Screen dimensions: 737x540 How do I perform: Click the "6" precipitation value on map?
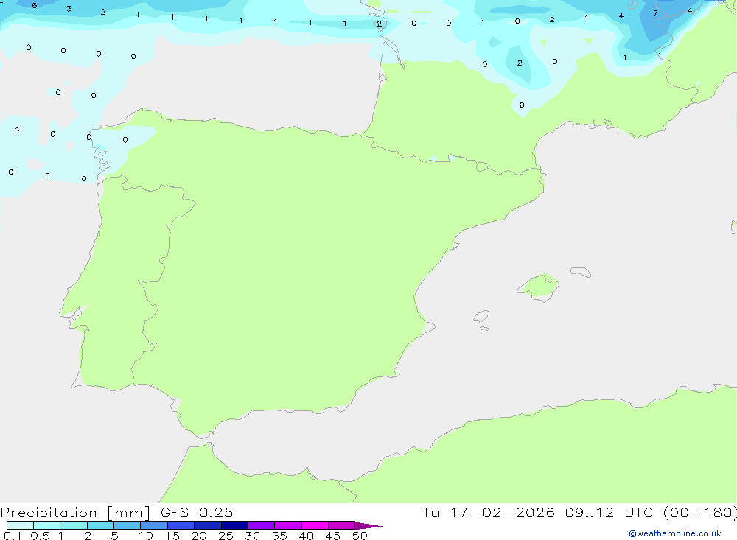point(35,6)
